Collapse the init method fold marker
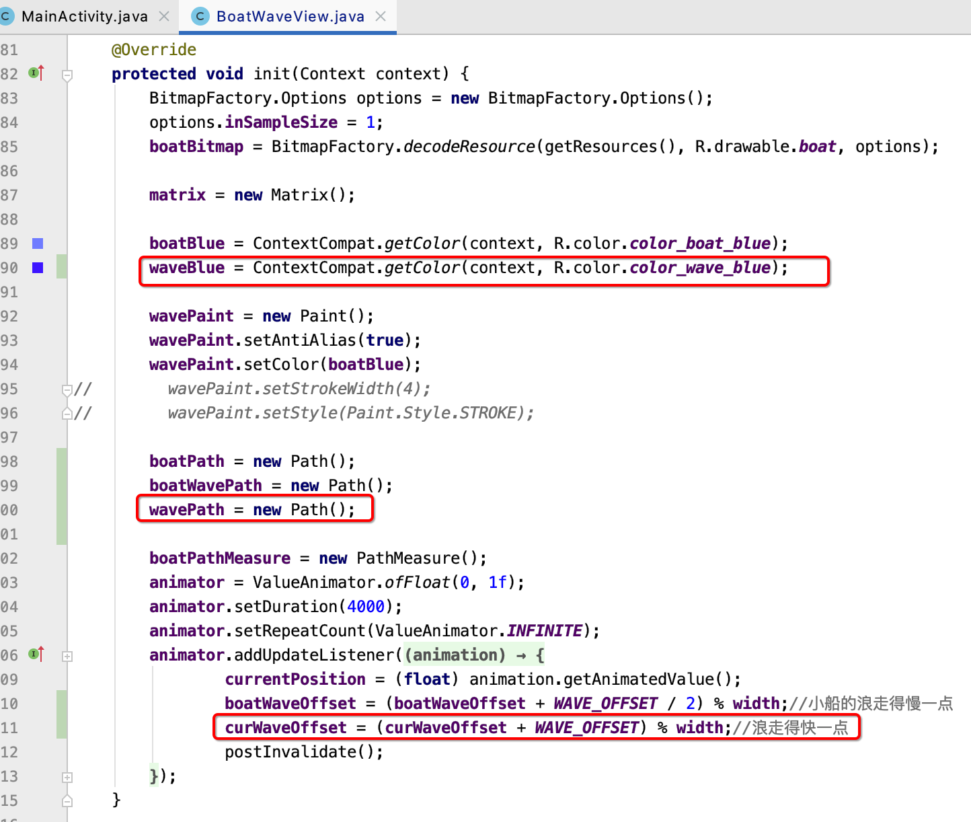 [x=67, y=75]
